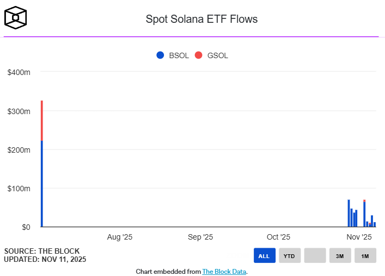
Task: Open The Block Data link
Action: pyautogui.click(x=224, y=271)
